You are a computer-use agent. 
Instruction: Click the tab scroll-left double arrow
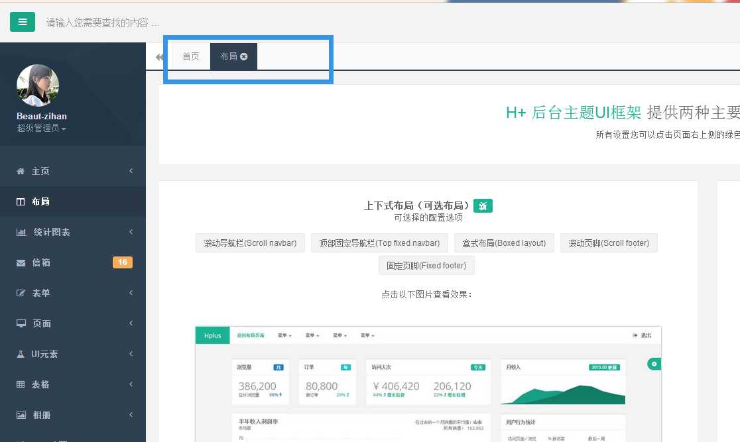point(160,57)
